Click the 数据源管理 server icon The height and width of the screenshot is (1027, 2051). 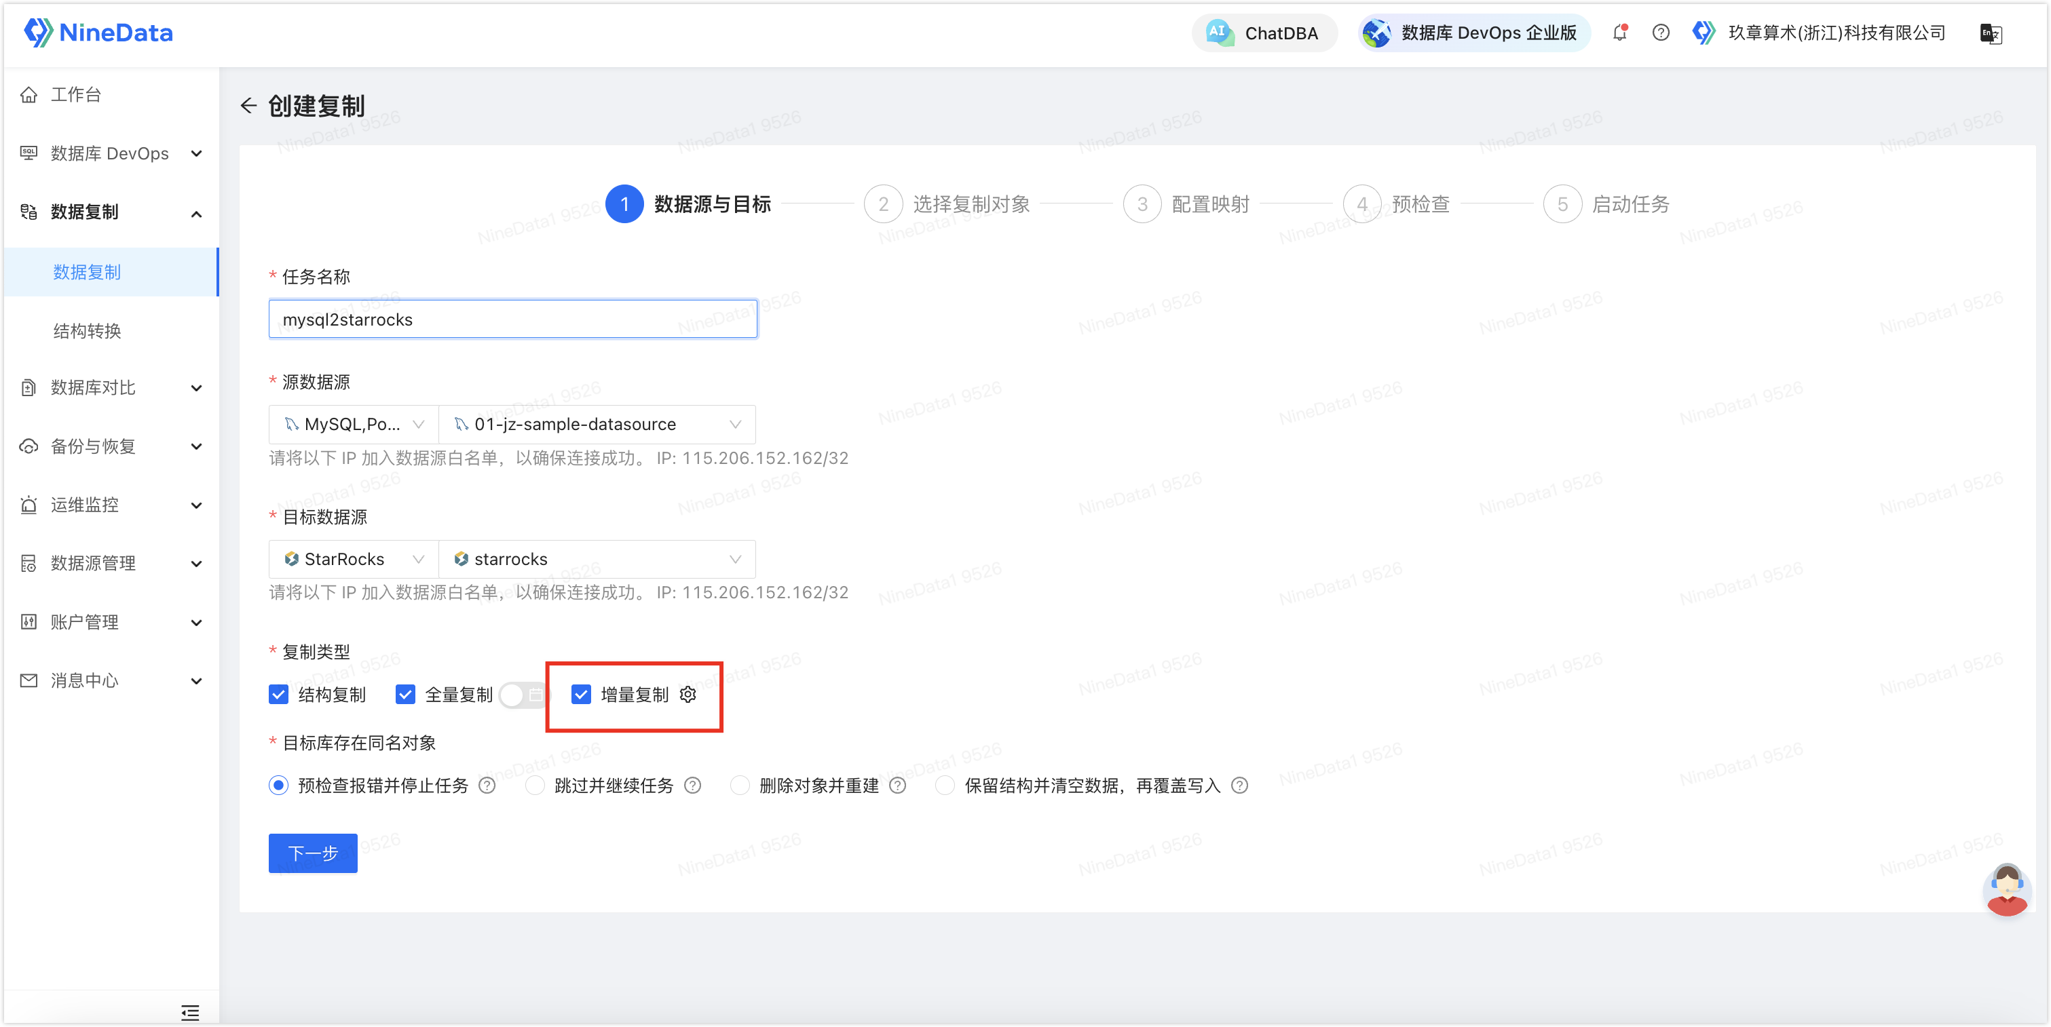tap(29, 563)
